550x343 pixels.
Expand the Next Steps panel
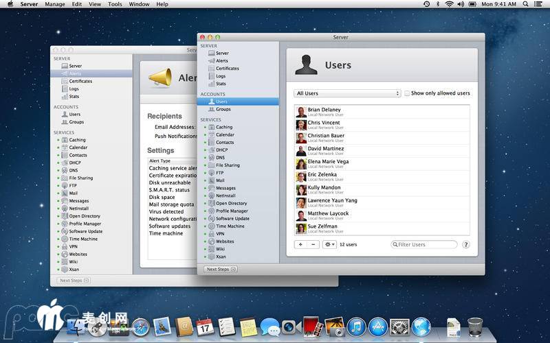(x=219, y=269)
